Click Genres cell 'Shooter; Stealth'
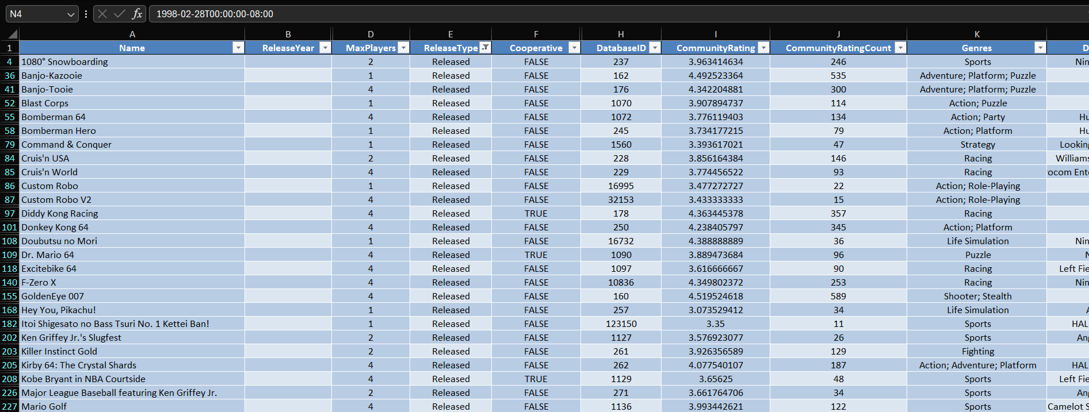Screen dimensions: 1089x412 pyautogui.click(x=977, y=296)
